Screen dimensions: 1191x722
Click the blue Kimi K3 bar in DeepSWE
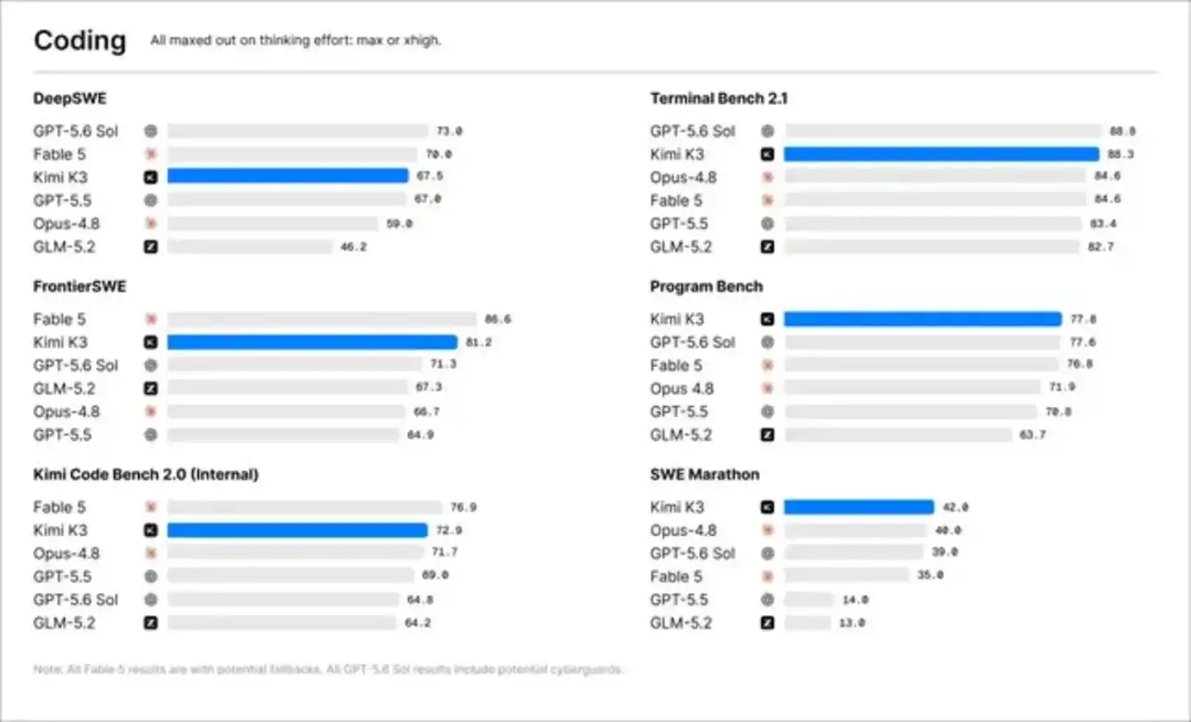click(x=288, y=175)
